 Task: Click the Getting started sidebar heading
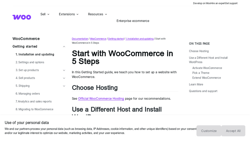coord(25,46)
